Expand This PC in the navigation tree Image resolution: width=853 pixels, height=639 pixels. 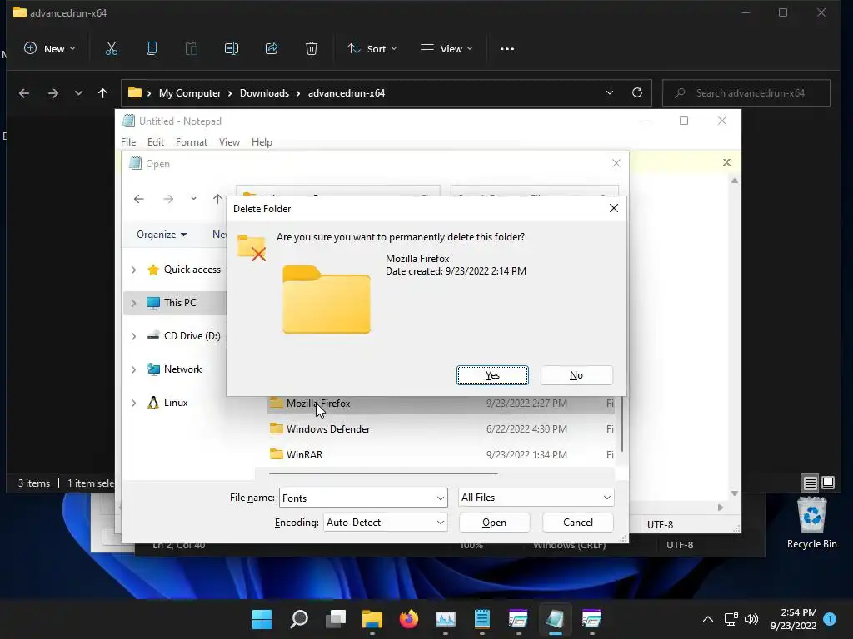coord(134,303)
